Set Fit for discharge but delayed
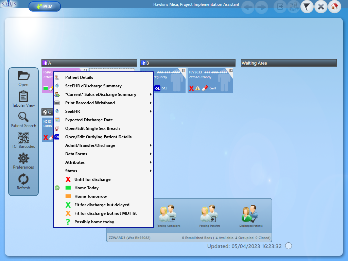Screen dimensions: 348x261 tap(103, 205)
